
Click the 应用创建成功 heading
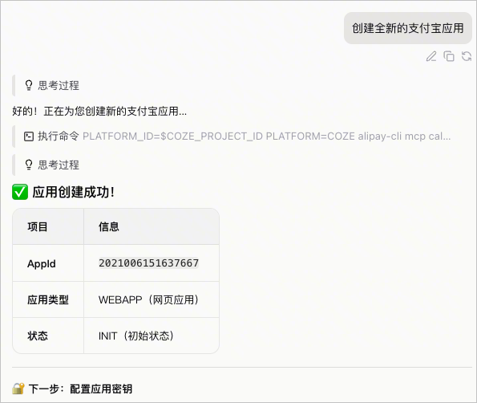point(73,192)
